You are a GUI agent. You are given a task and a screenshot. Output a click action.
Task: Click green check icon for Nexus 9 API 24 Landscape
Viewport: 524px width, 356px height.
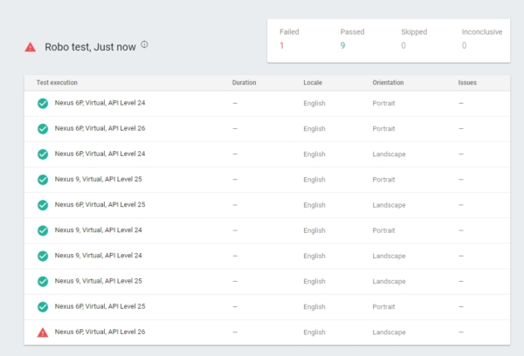point(43,256)
